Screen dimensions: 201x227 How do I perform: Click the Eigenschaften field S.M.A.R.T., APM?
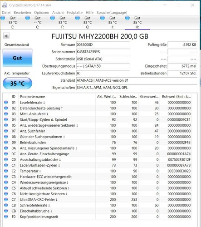pos(137,88)
